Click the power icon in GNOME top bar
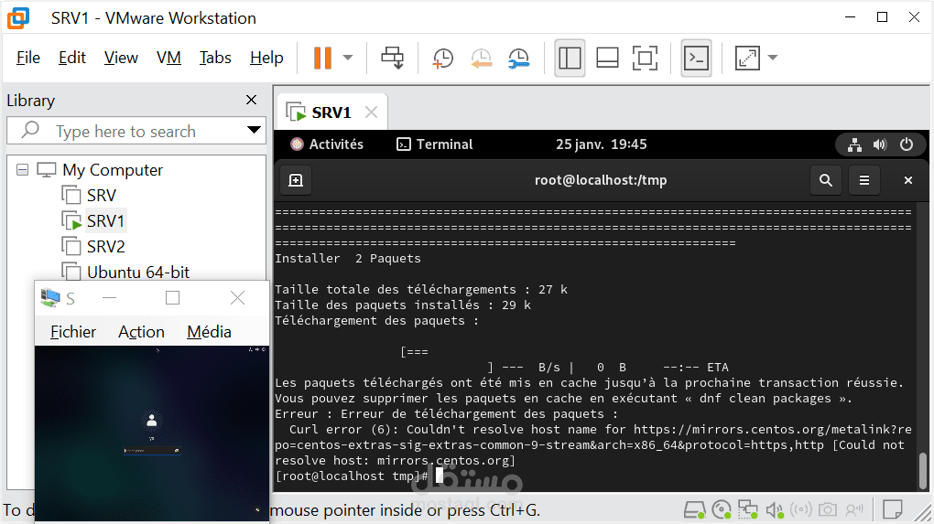The width and height of the screenshot is (934, 524). 906,144
